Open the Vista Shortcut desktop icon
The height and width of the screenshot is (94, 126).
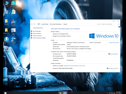coord(14,32)
